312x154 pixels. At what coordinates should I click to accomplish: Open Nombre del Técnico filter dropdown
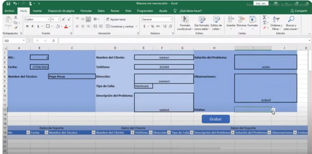(x=94, y=133)
